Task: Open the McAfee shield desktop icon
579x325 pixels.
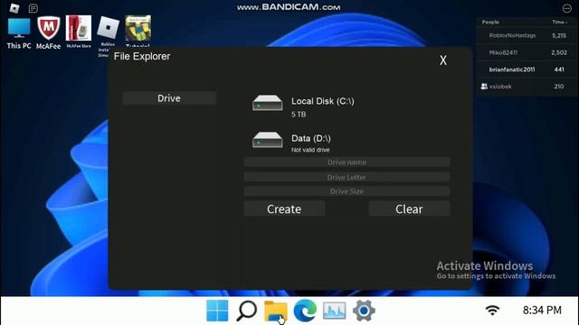Action: 48,33
